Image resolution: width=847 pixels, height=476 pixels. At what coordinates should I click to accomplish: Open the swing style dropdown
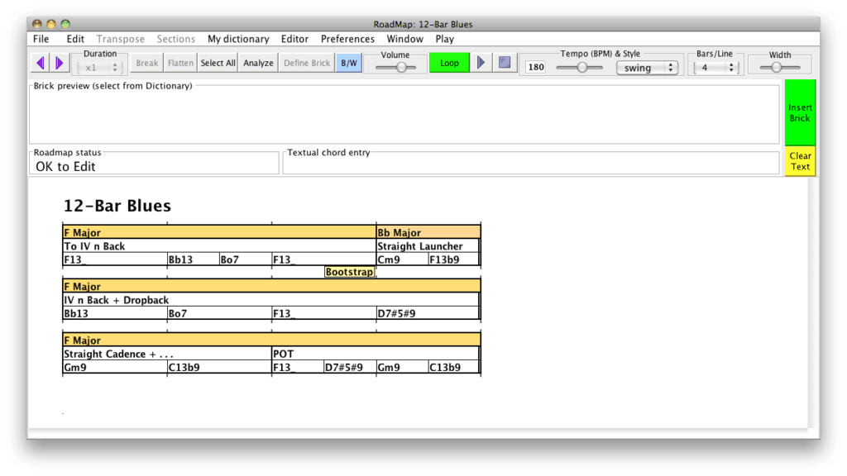coord(647,68)
